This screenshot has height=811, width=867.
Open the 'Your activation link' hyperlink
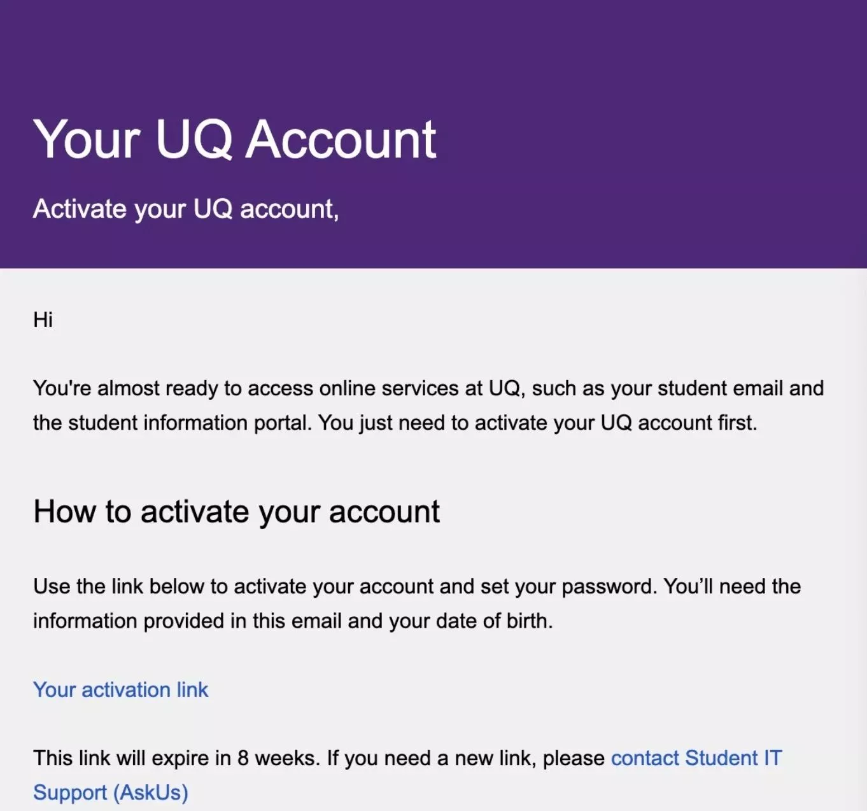point(121,689)
